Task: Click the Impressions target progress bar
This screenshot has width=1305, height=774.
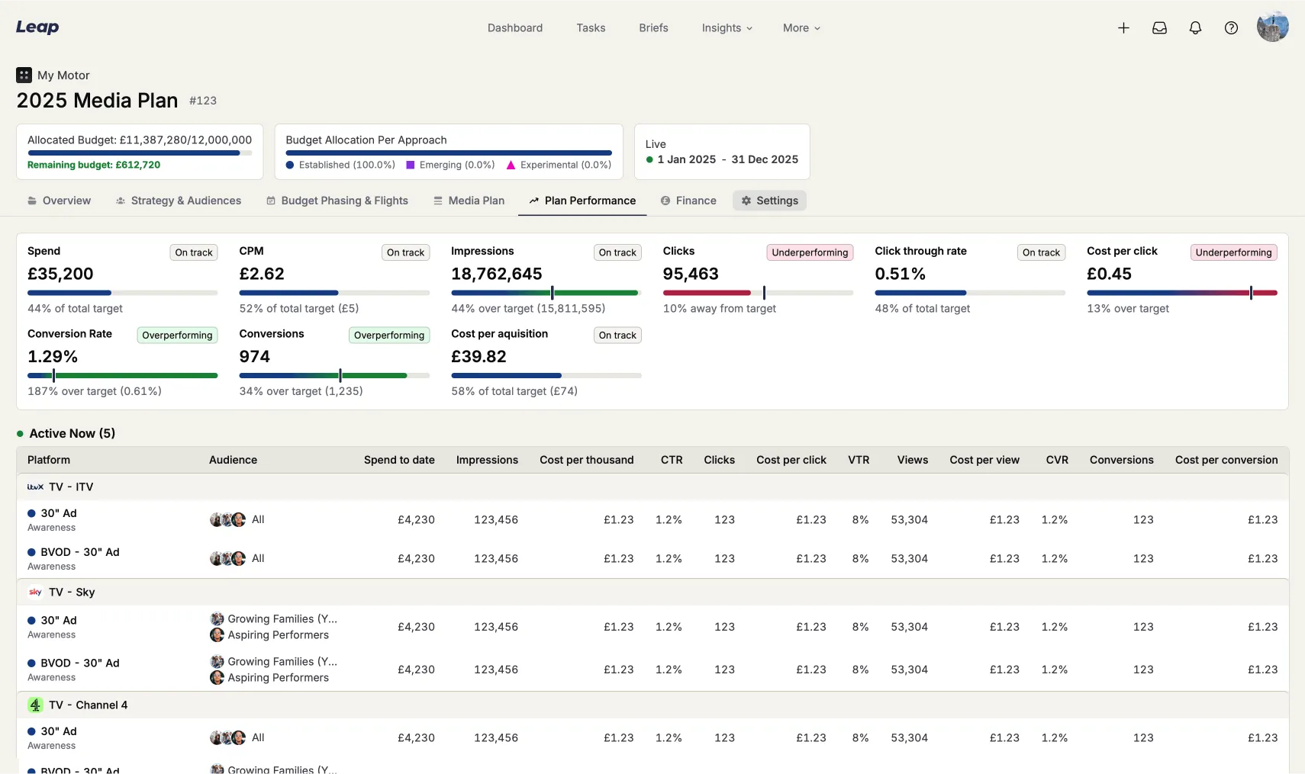Action: point(545,293)
